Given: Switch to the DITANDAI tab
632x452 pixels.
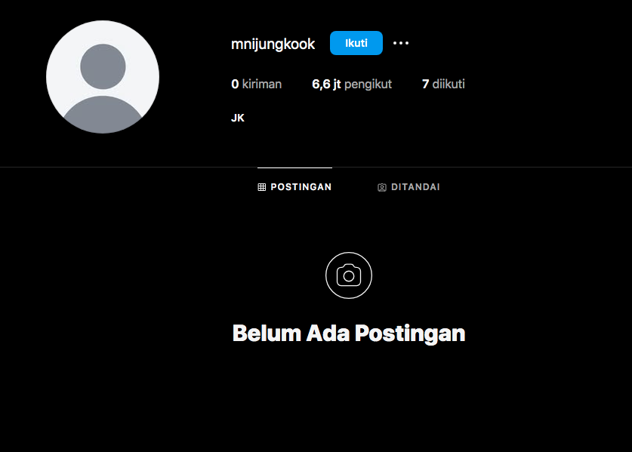Looking at the screenshot, I should 408,187.
